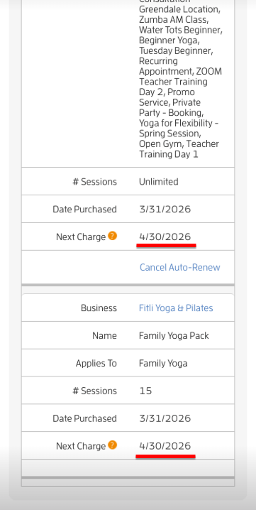The image size is (256, 510).
Task: Click the 'Applies To' row label
Action: [x=96, y=363]
